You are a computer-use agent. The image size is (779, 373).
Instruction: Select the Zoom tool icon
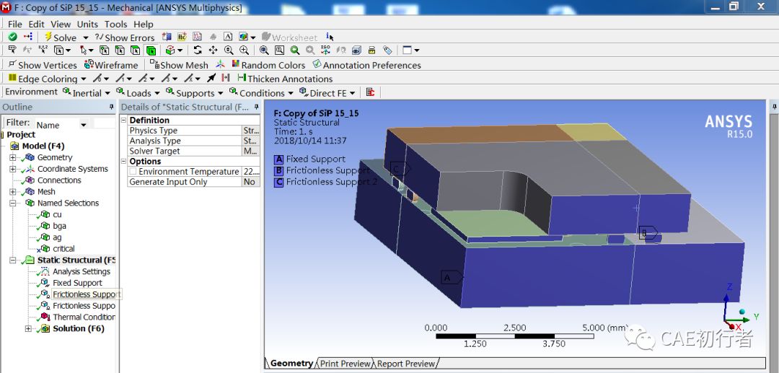tap(229, 51)
